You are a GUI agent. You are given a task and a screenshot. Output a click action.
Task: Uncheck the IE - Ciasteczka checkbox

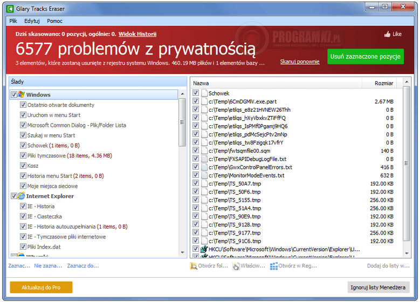pos(23,216)
